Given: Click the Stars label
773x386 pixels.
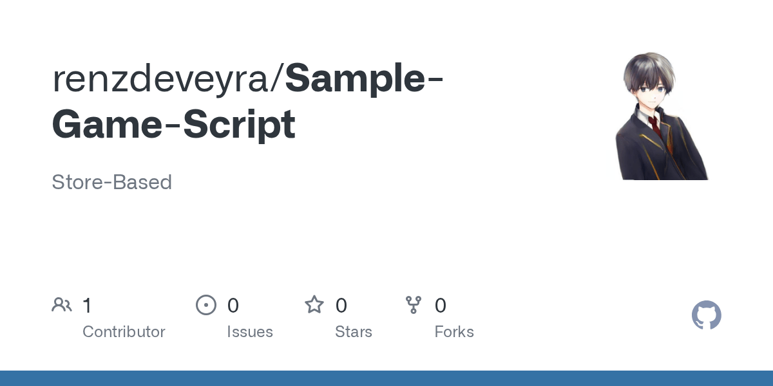Looking at the screenshot, I should pyautogui.click(x=354, y=332).
